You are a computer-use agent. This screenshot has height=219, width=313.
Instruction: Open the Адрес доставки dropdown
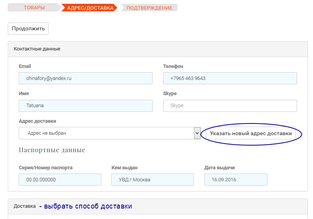pos(110,133)
